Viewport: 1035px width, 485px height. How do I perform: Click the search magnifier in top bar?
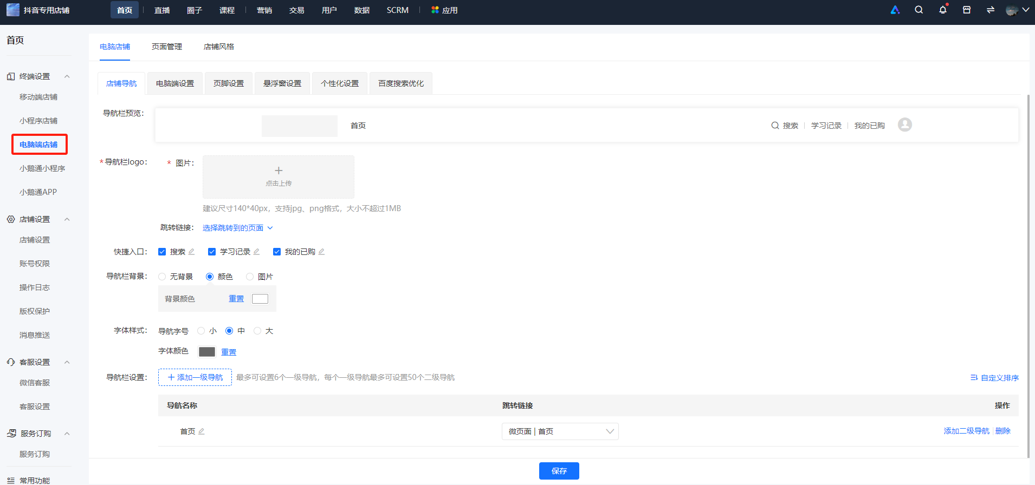click(919, 10)
